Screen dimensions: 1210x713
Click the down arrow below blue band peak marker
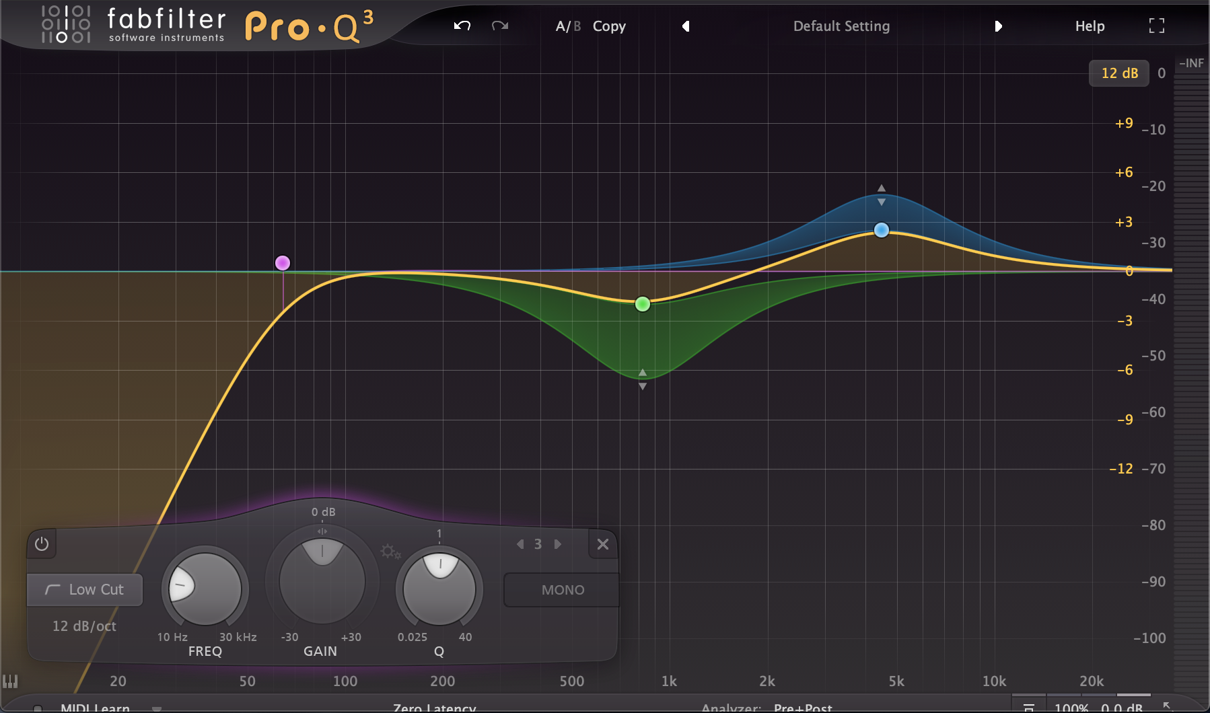pyautogui.click(x=882, y=202)
